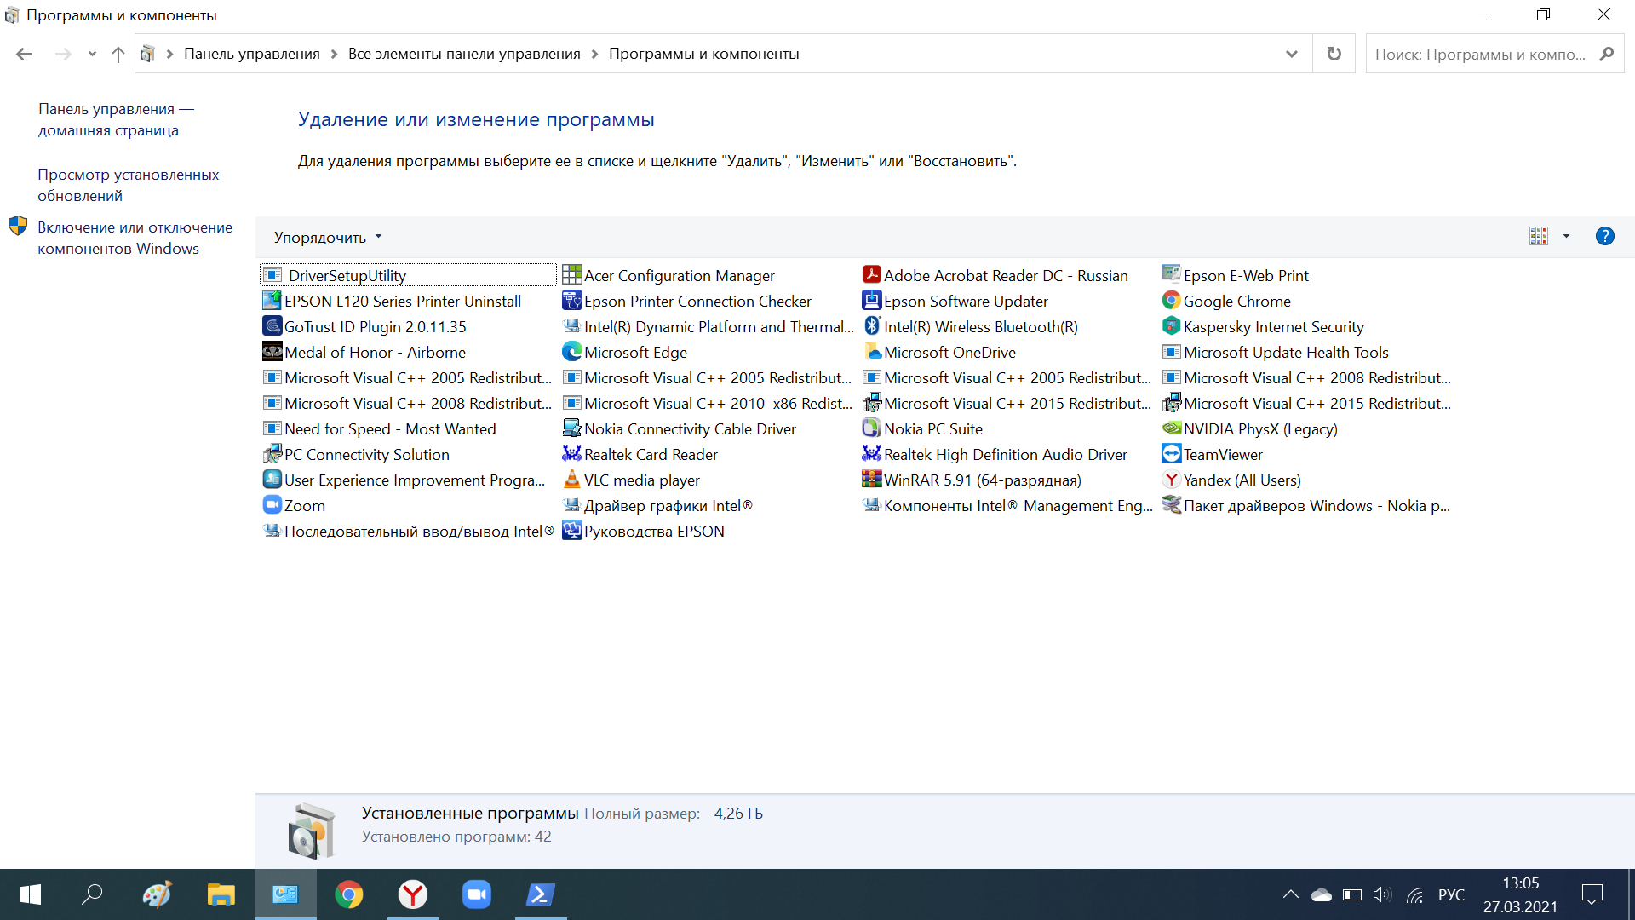Select Microsoft Visual C++ 2010 x86 entry
The width and height of the screenshot is (1635, 920).
pos(718,404)
